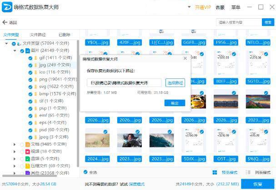Toggle 文件类型 root checkbox

[x=14, y=44]
